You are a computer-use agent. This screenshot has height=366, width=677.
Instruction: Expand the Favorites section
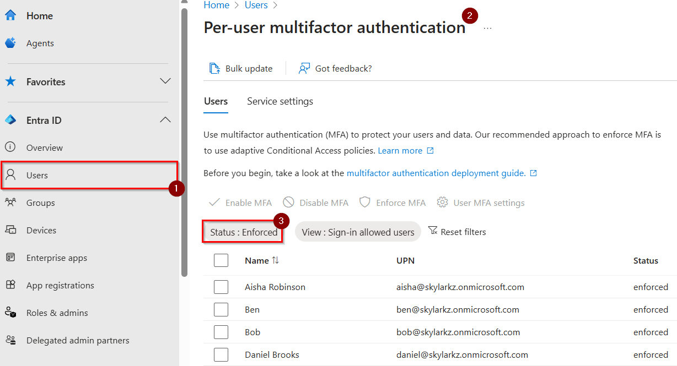165,81
